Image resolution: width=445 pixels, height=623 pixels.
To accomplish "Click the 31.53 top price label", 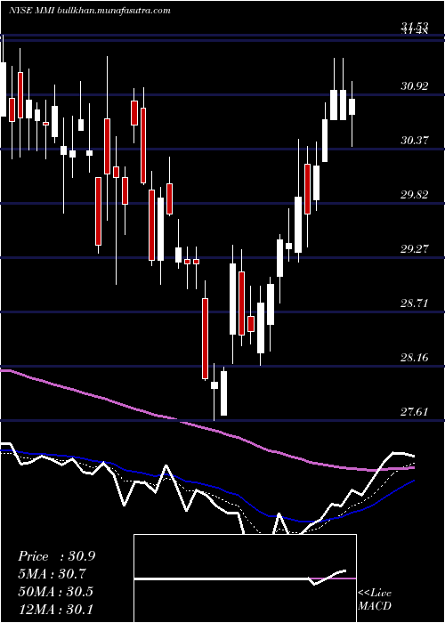I will click(x=415, y=26).
